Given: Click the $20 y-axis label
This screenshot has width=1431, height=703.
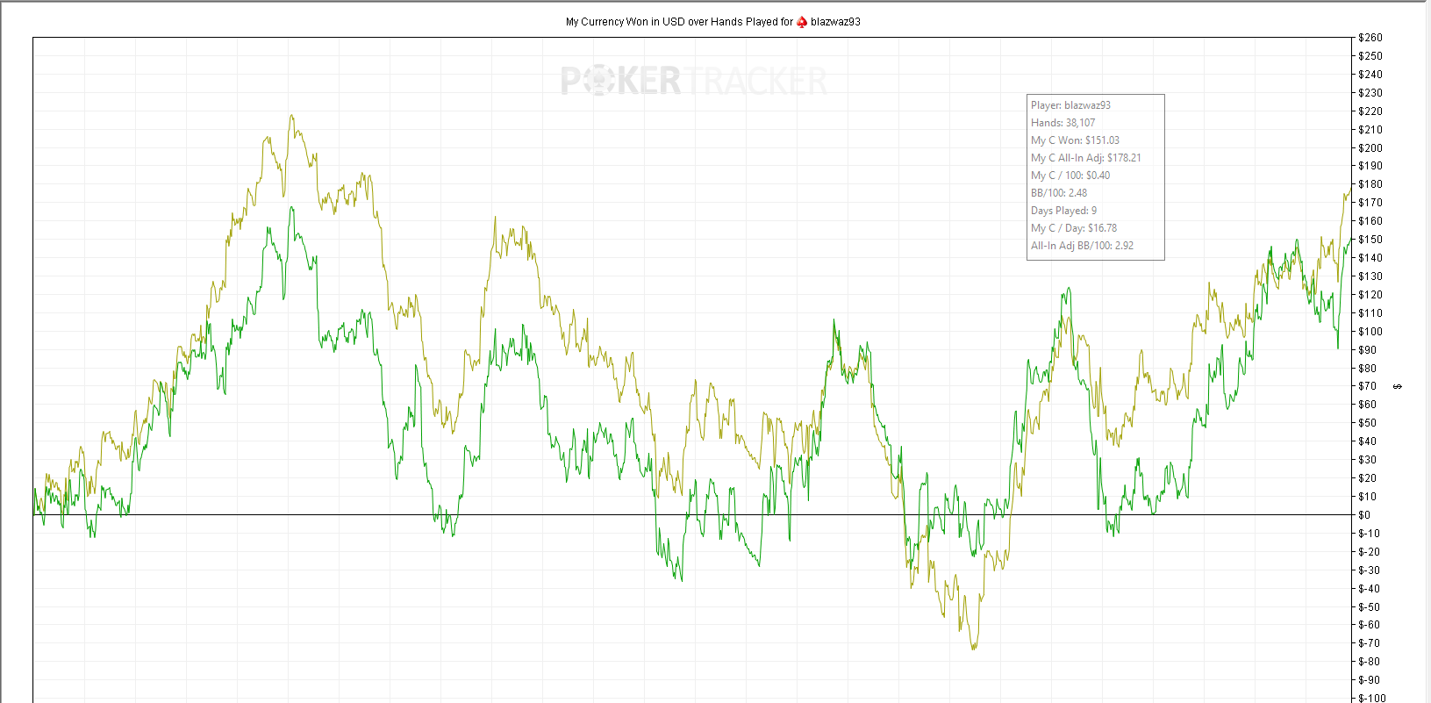Looking at the screenshot, I should 1367,478.
